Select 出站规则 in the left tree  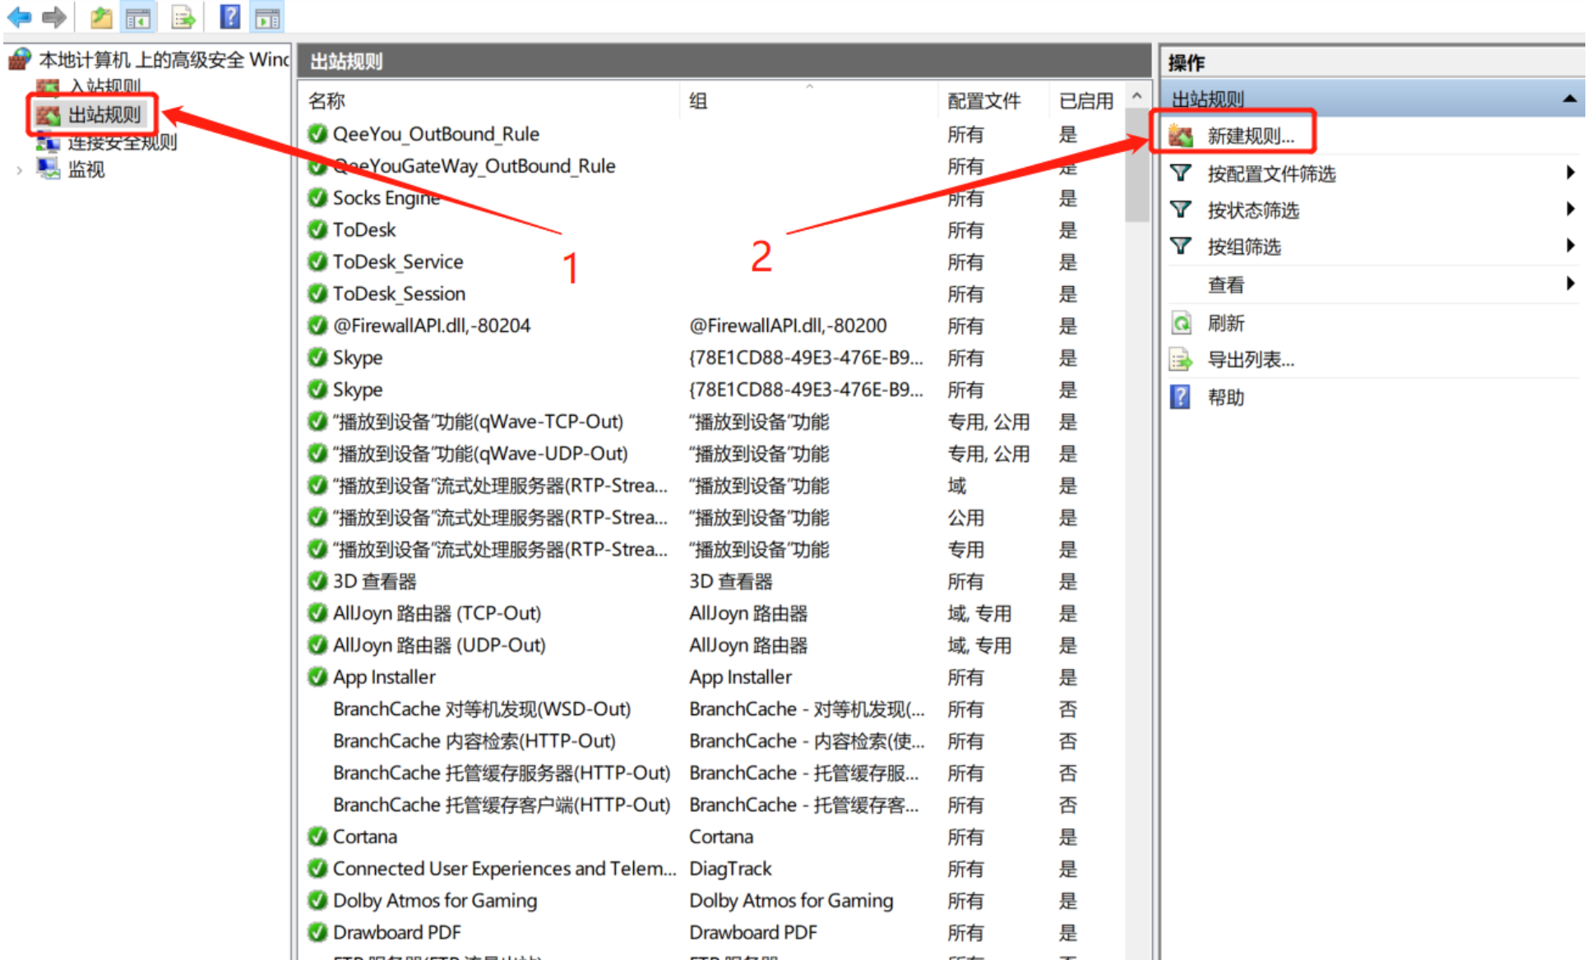coord(104,115)
